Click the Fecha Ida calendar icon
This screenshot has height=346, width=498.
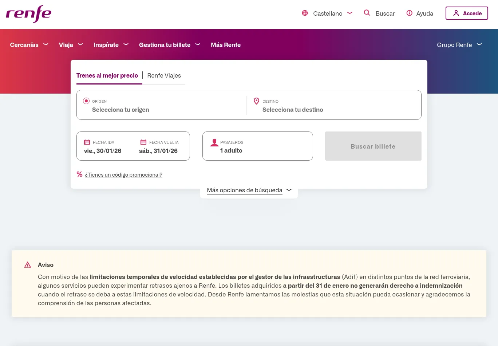pyautogui.click(x=87, y=142)
